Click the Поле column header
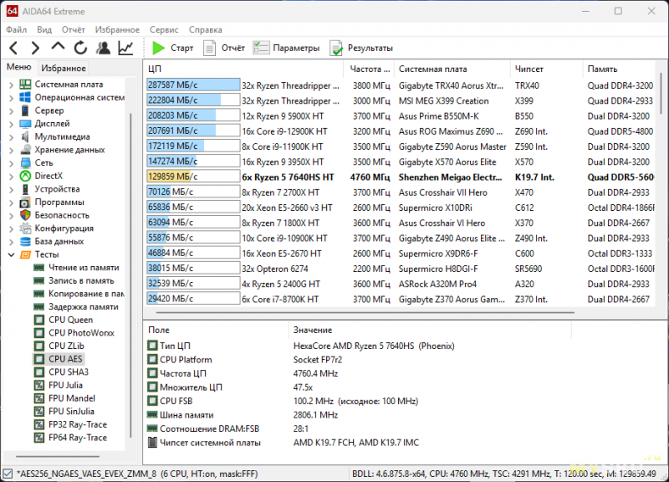The height and width of the screenshot is (482, 669). 216,330
